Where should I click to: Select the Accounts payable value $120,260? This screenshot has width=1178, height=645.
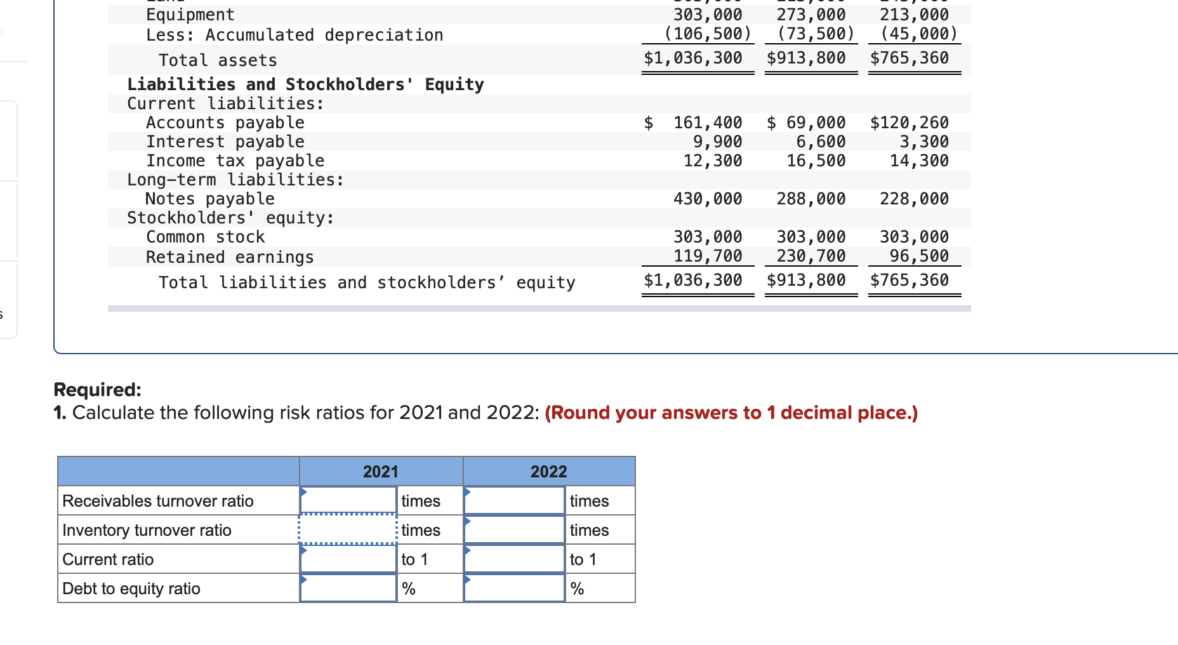click(x=910, y=123)
